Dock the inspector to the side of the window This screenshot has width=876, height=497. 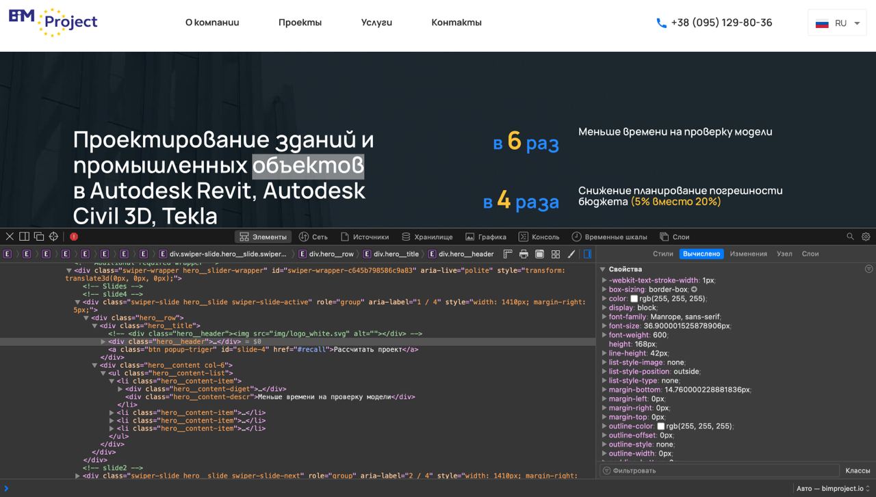[x=24, y=237]
